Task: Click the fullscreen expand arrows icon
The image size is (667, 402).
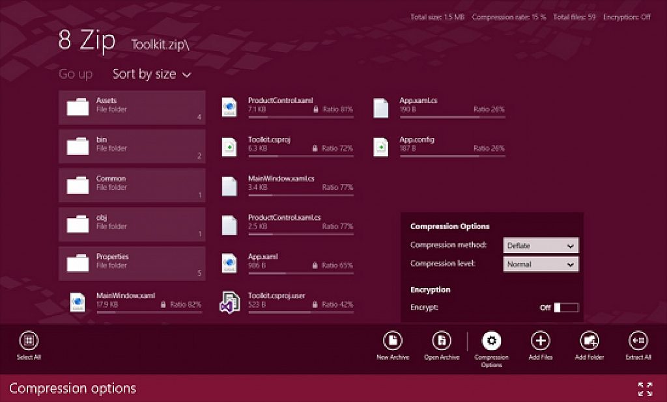Action: 645,389
